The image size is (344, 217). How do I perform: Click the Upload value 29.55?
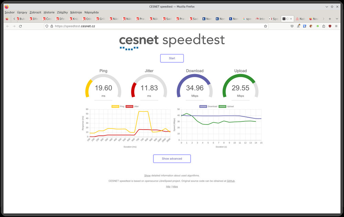240,88
